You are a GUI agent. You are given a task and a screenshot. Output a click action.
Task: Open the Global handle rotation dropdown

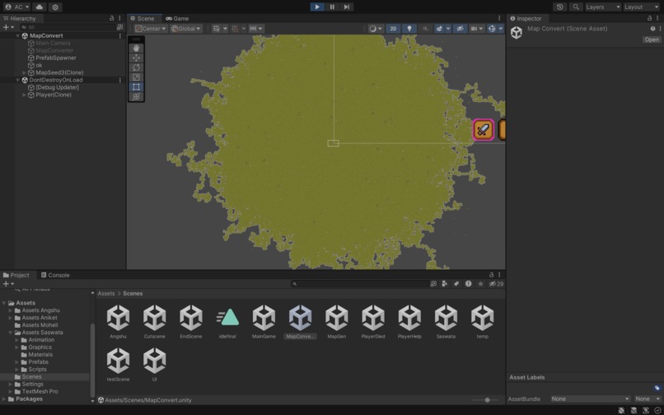click(x=185, y=28)
